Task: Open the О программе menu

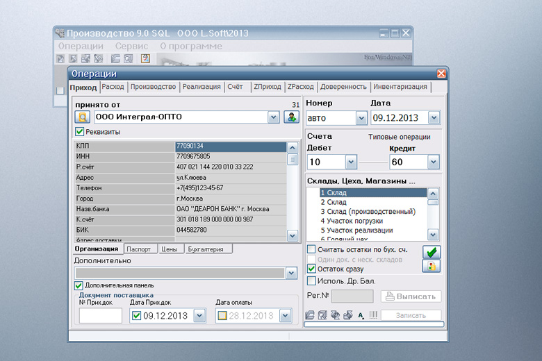Action: coord(191,47)
